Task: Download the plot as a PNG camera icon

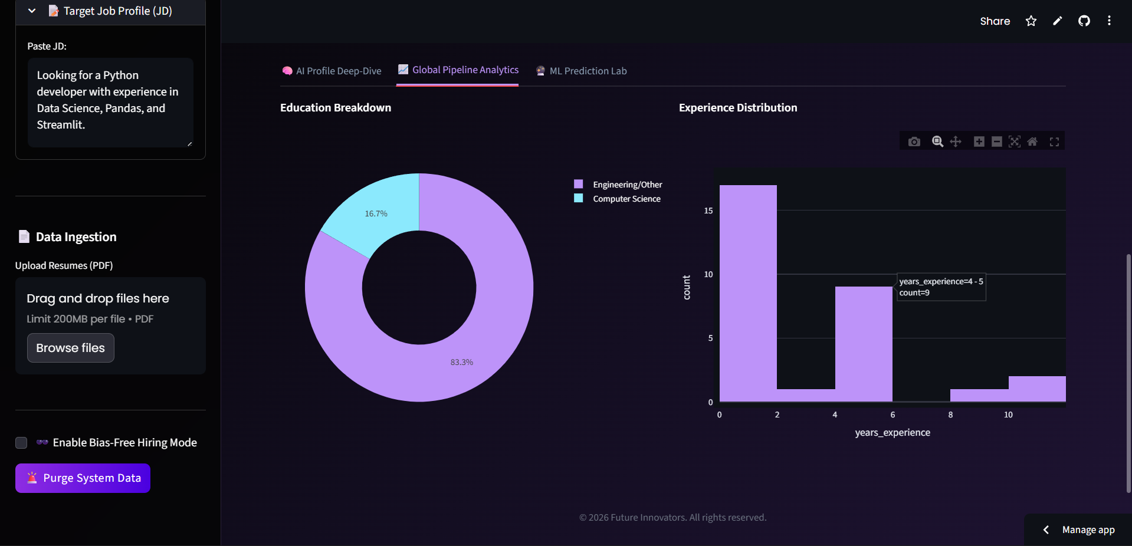Action: (914, 142)
